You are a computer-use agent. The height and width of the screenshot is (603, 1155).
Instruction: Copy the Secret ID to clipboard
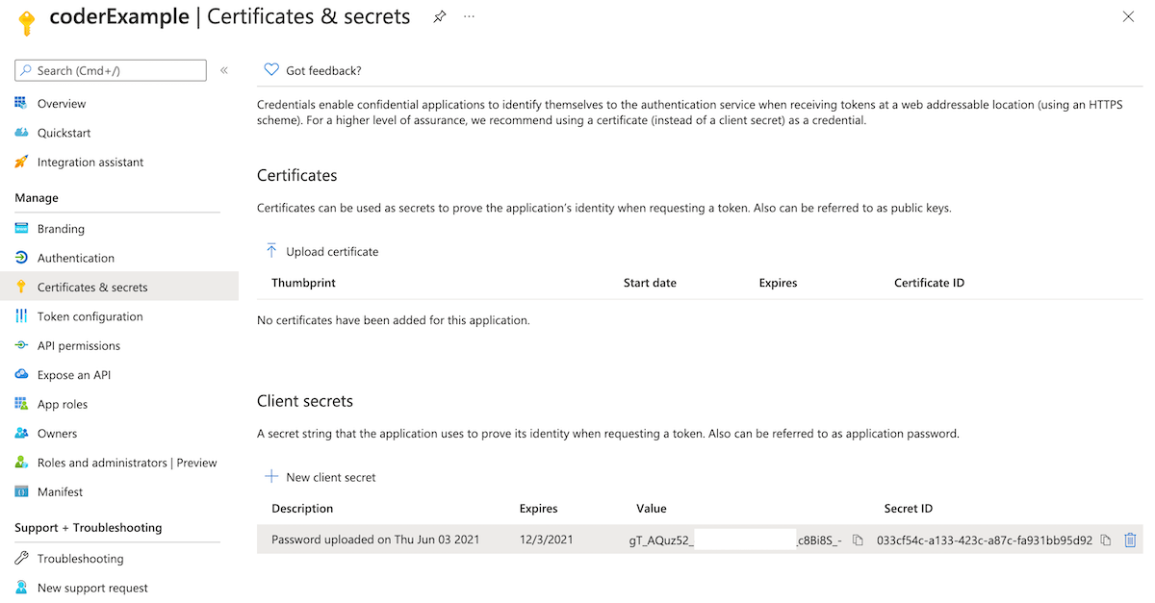point(1105,540)
